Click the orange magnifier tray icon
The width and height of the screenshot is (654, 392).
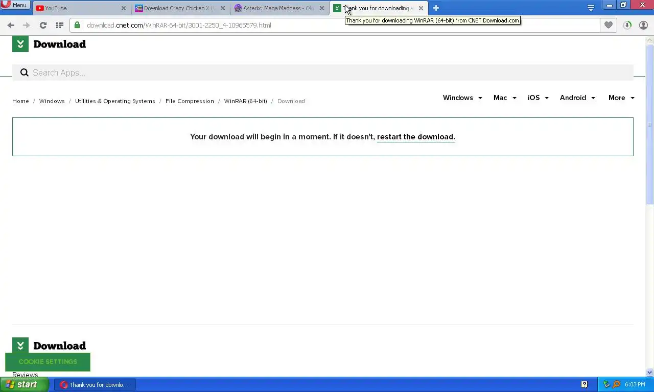point(616,384)
